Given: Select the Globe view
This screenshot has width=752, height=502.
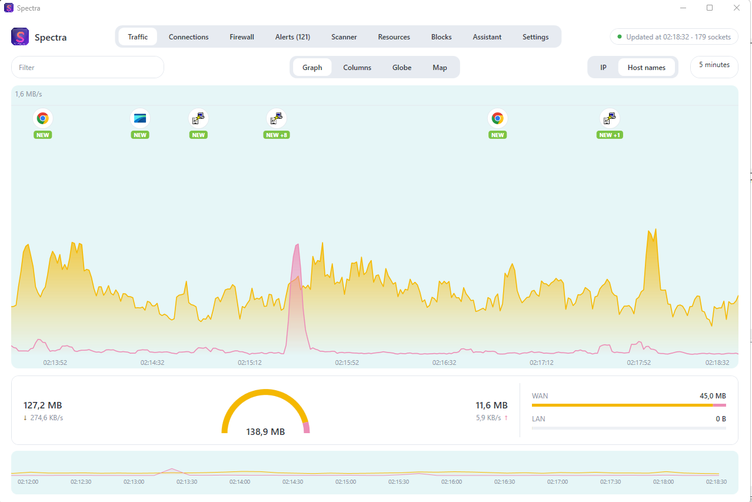Looking at the screenshot, I should [402, 68].
